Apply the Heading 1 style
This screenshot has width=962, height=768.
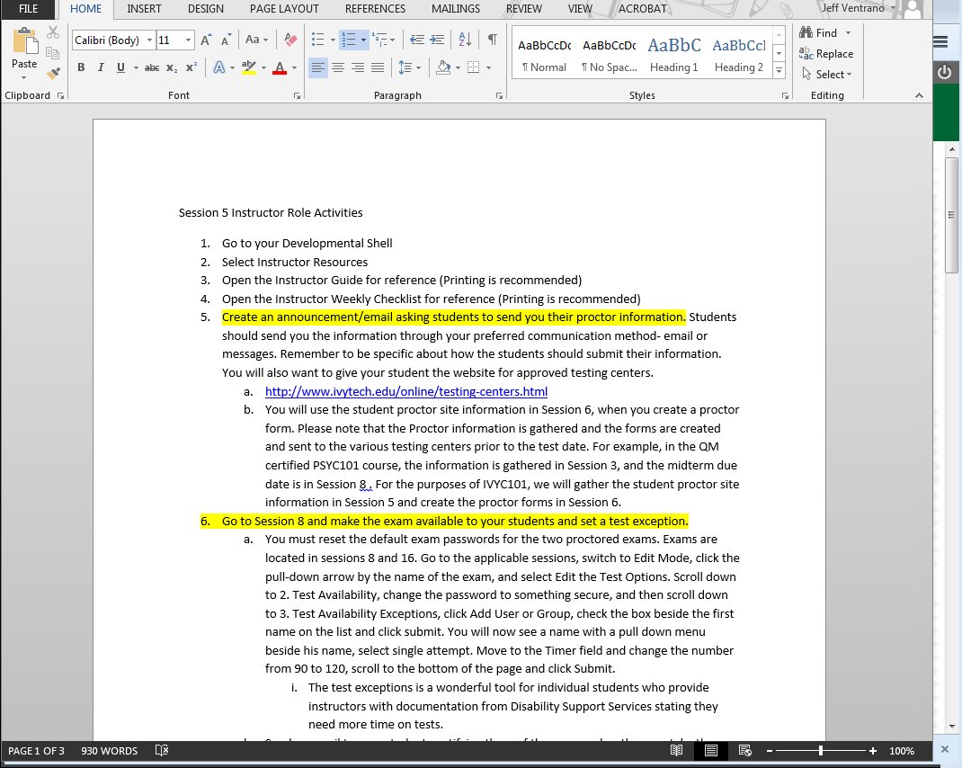coord(673,55)
